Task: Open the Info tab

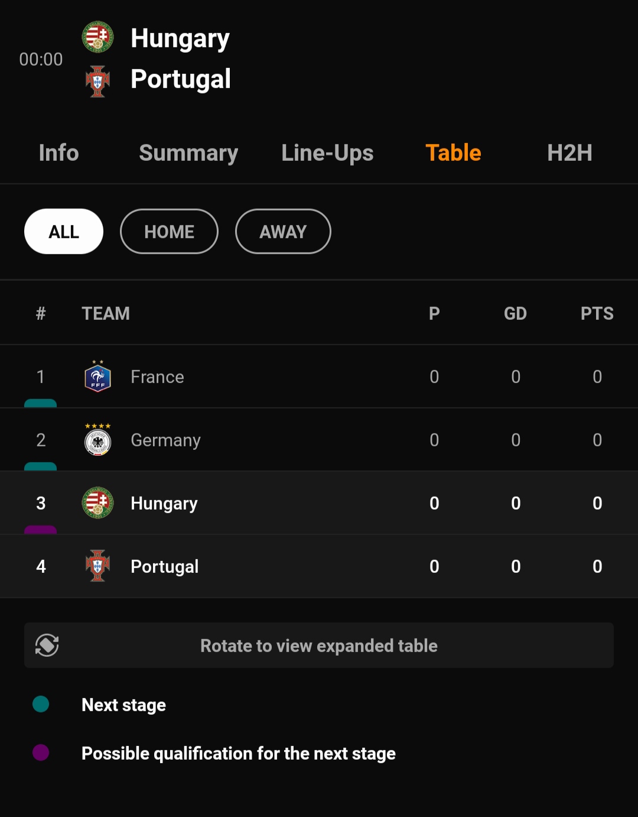Action: pos(58,153)
